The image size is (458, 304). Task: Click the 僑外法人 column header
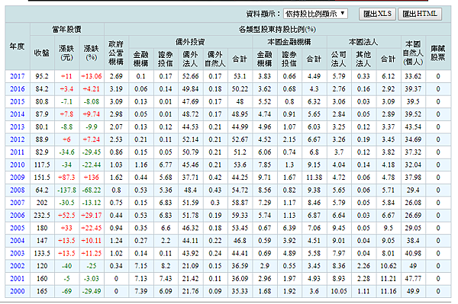pyautogui.click(x=190, y=59)
